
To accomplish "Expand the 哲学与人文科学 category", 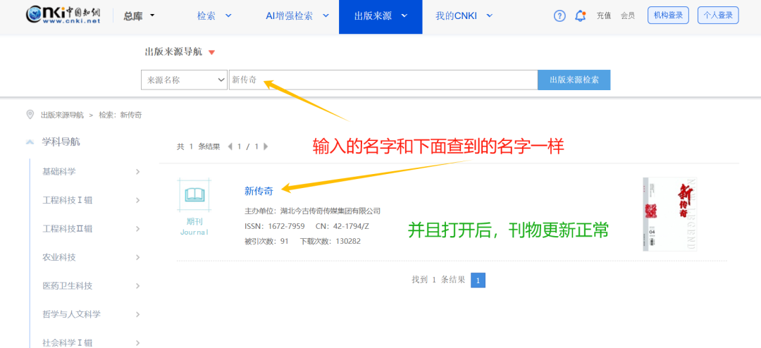I will click(x=91, y=314).
